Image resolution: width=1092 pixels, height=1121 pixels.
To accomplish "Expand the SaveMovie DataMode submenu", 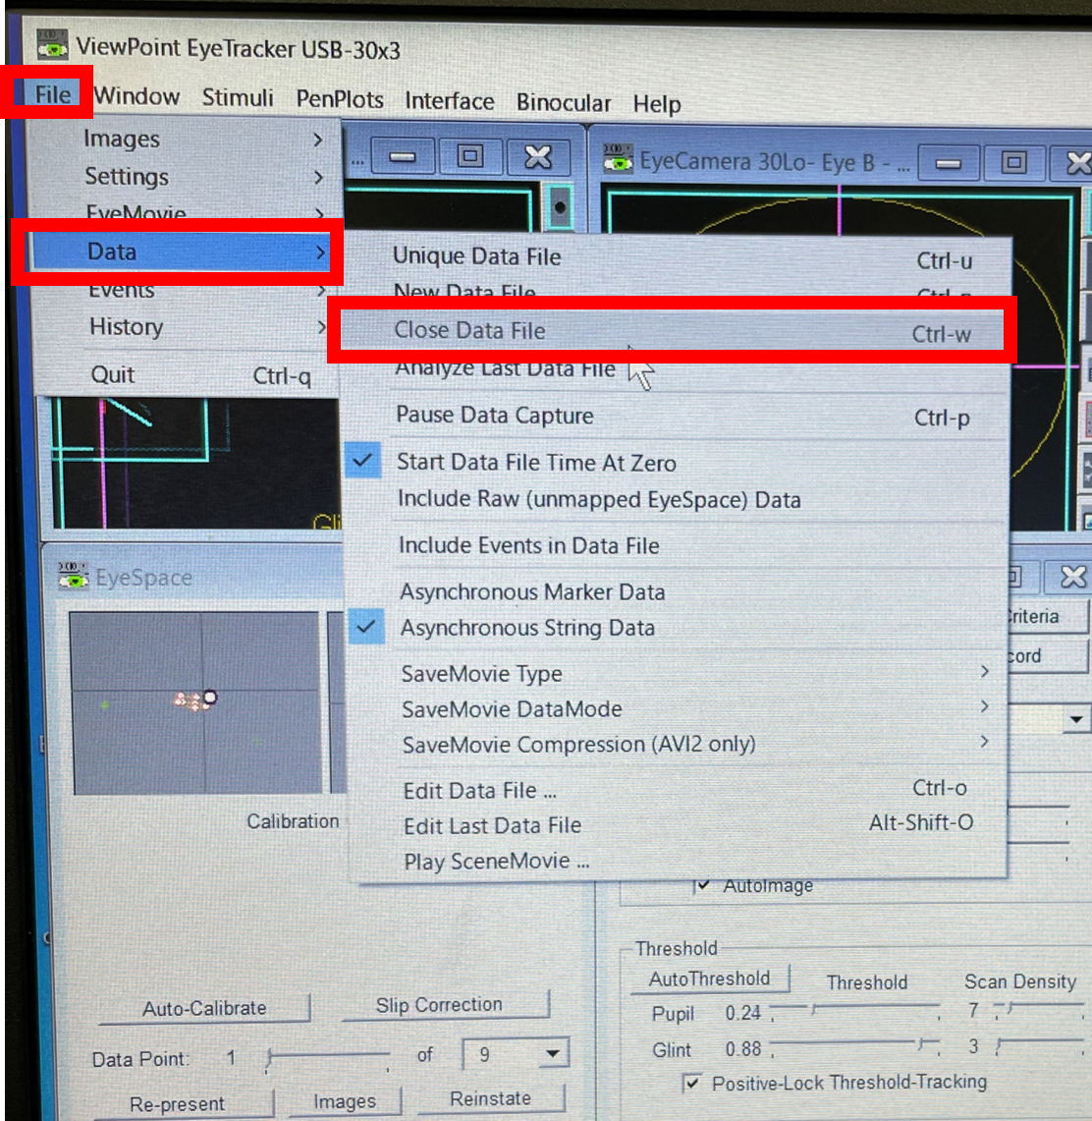I will point(677,708).
